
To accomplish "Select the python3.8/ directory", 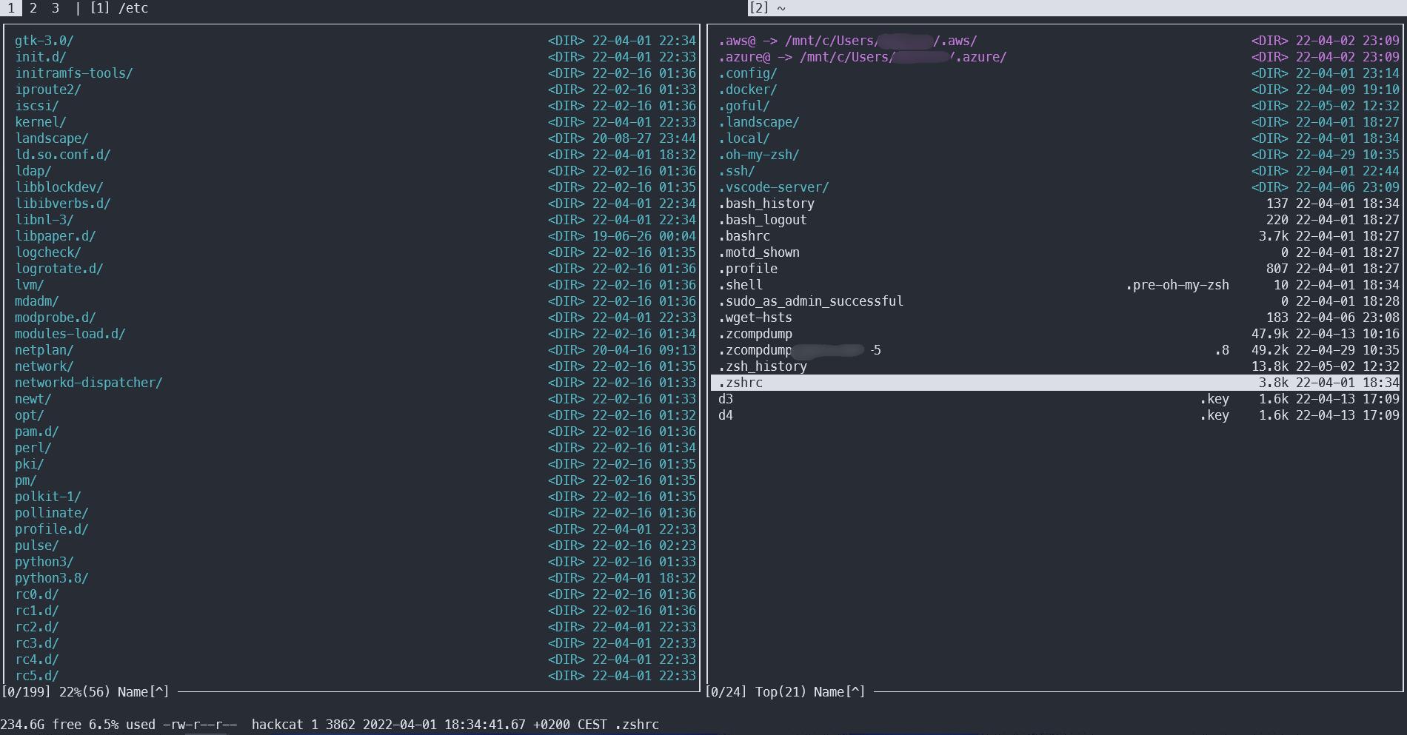I will 355,578.
